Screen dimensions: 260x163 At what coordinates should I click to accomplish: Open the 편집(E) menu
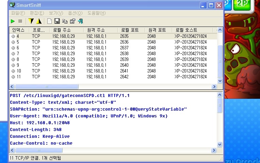point(37,13)
